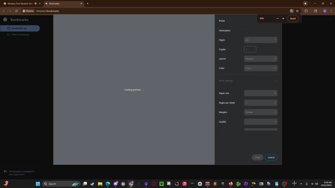The height and width of the screenshot is (188, 335).
Task: Open FL Studio from the taskbar
Action: tap(215, 184)
